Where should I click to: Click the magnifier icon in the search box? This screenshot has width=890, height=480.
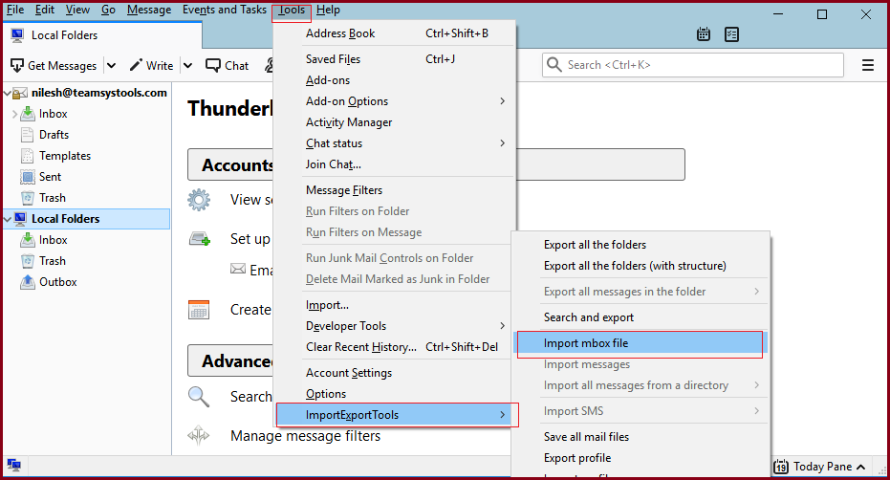pos(554,65)
